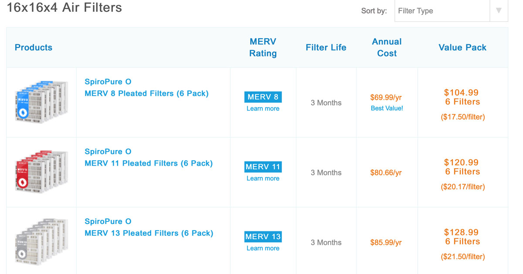Image resolution: width=523 pixels, height=274 pixels.
Task: Select the $104.99 6 Filters value pack
Action: pyautogui.click(x=462, y=97)
